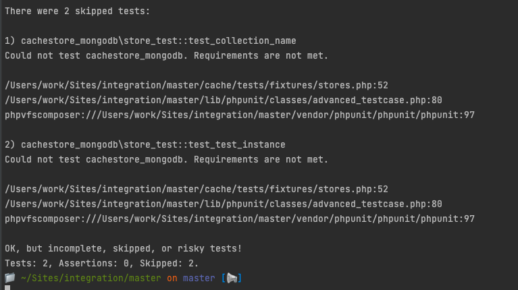Click the 'OK, but incomplete, skipped, or risky tests!' line
The width and height of the screenshot is (518, 290).
pos(123,249)
